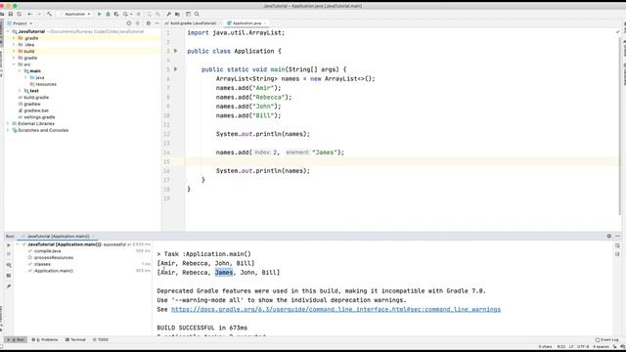Collapse the JavaTutorial project root
The image size is (626, 352).
pyautogui.click(x=8, y=31)
